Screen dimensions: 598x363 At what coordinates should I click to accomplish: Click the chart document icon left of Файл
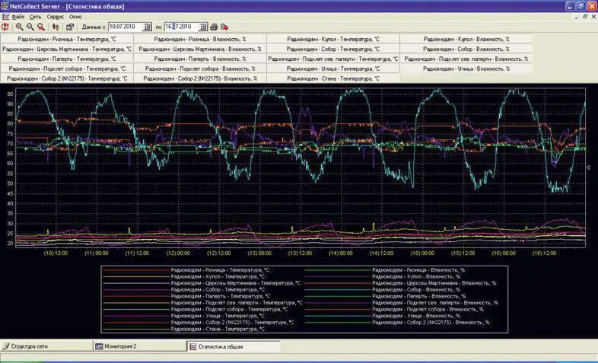coord(5,17)
